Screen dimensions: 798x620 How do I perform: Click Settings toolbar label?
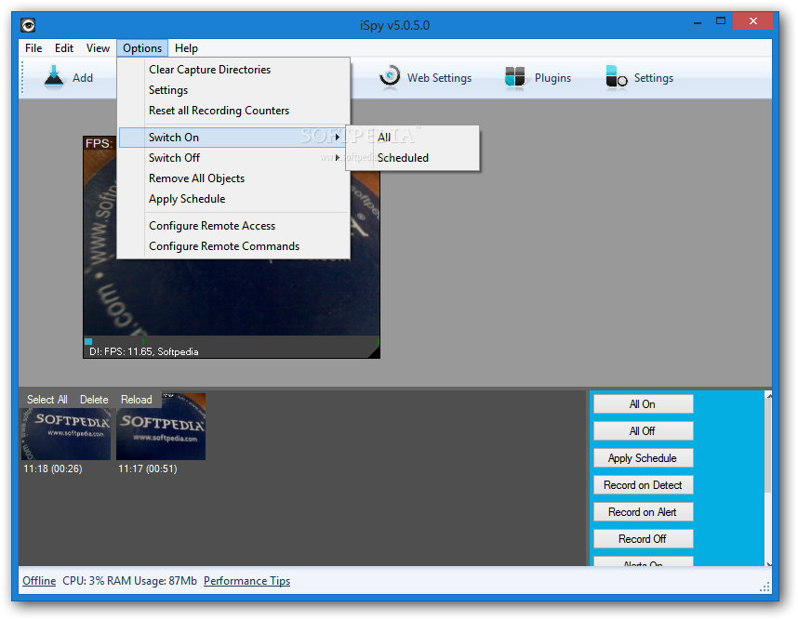(654, 78)
